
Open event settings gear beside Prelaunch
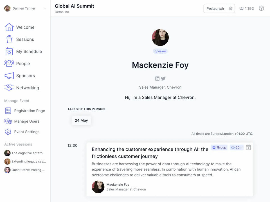pyautogui.click(x=231, y=8)
